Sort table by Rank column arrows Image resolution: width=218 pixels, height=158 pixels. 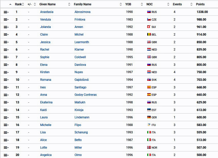23,4
